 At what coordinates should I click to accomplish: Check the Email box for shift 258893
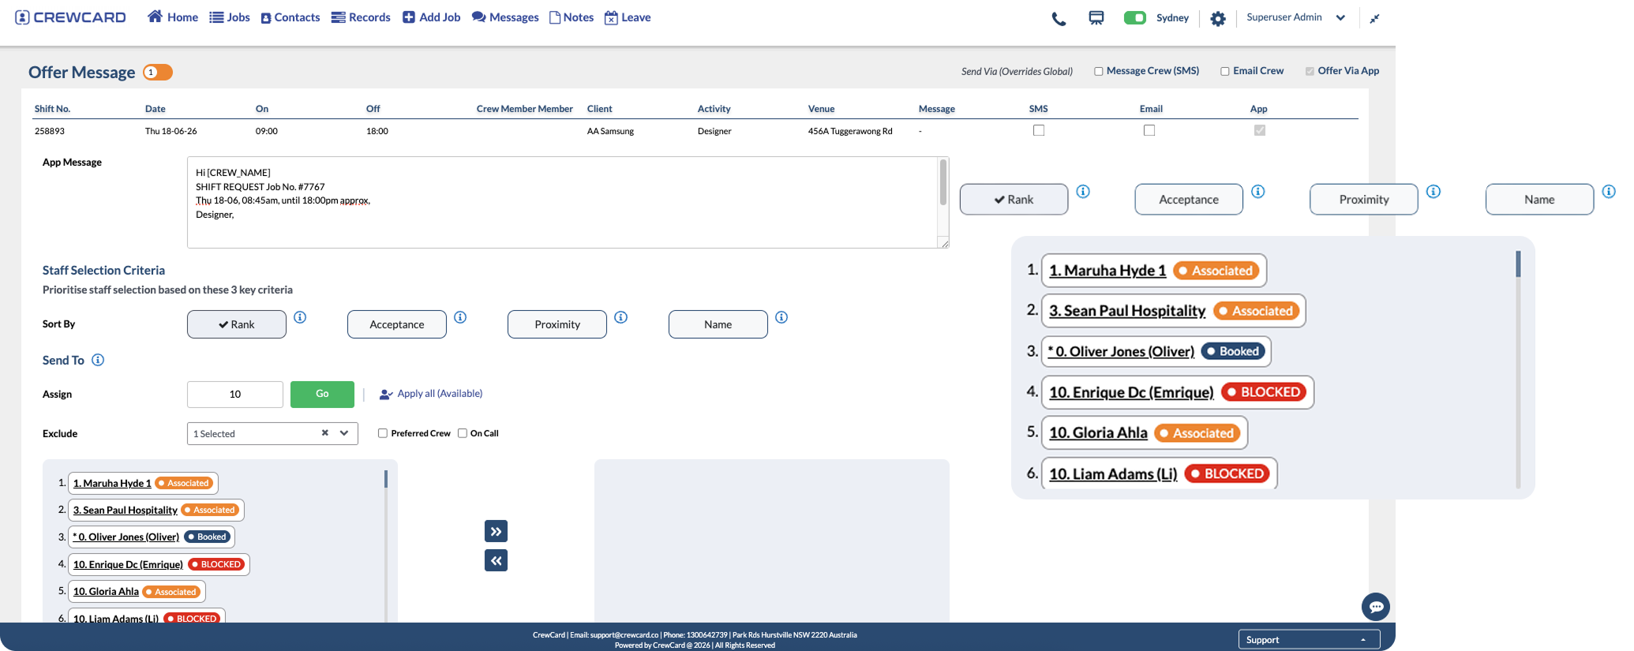[1149, 130]
